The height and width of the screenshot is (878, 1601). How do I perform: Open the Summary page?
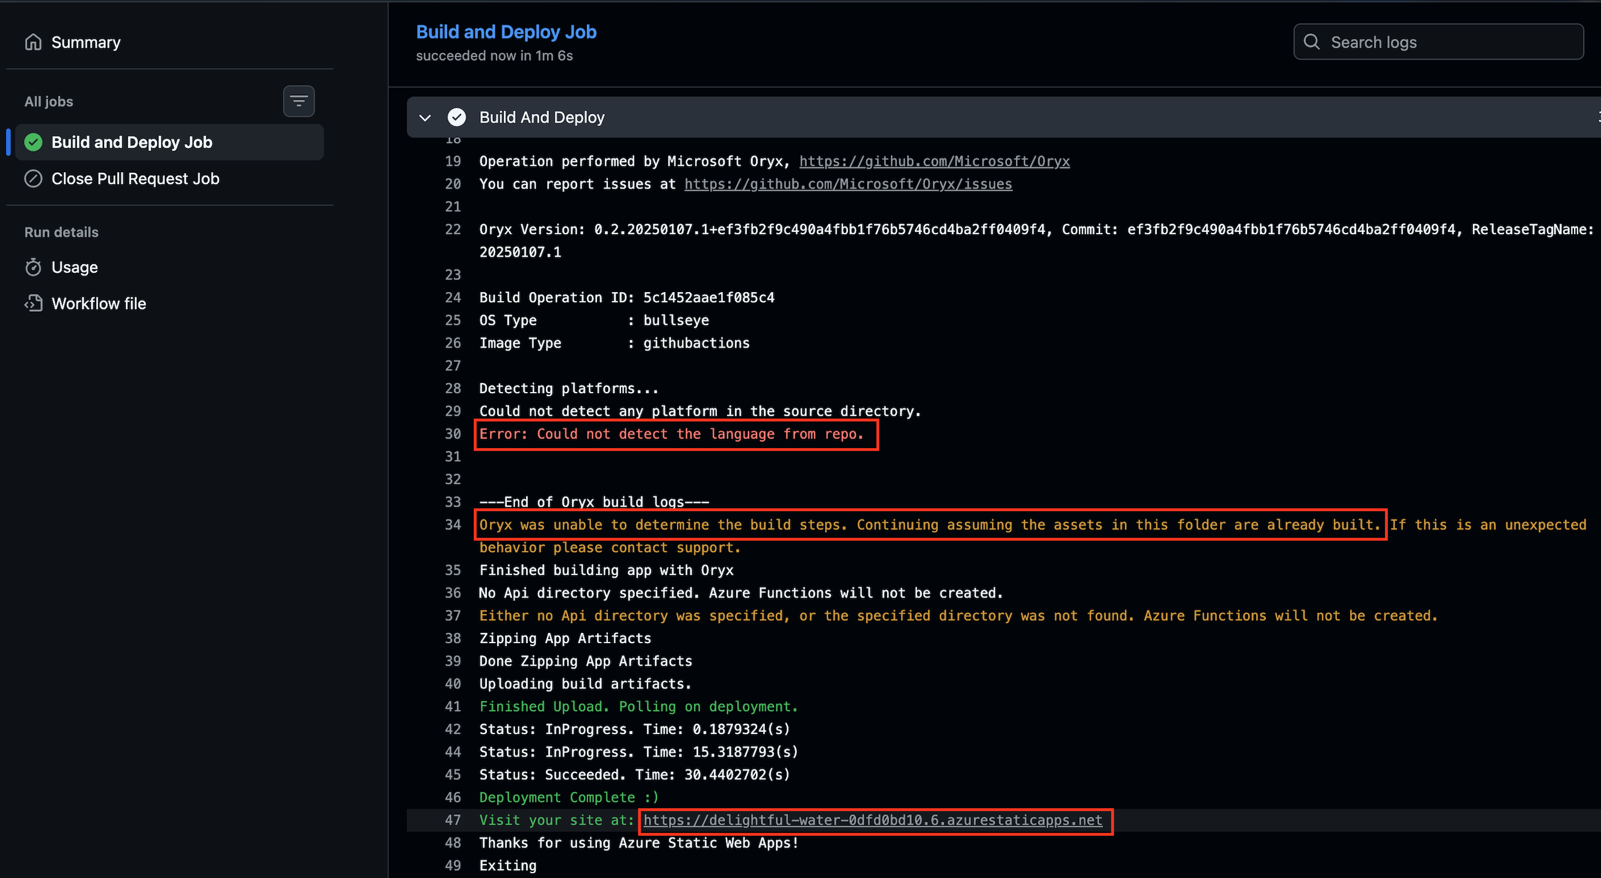[85, 42]
